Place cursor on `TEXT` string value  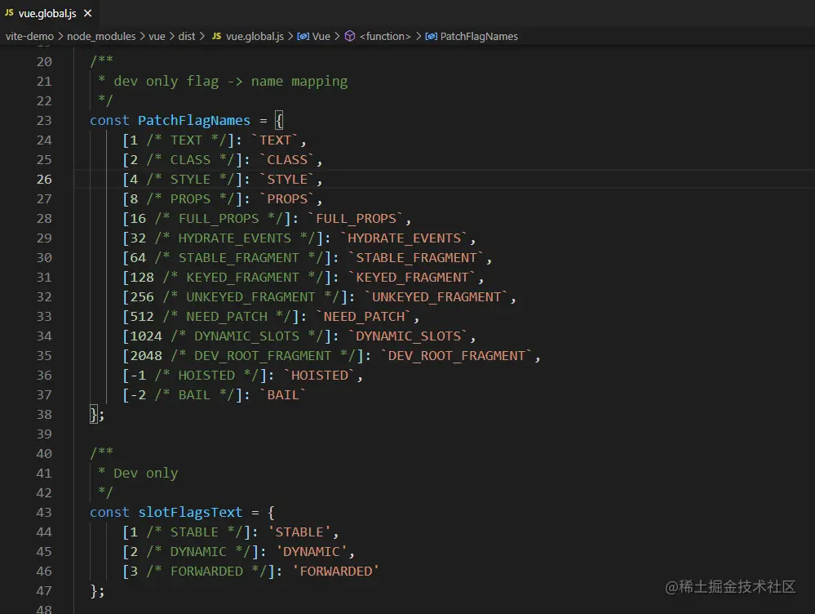pos(275,140)
